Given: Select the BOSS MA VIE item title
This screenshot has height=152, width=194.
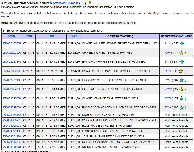Looking at the screenshot, I should pos(107,126).
